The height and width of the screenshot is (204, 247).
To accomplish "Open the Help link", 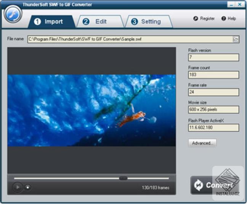I will 229,18.
